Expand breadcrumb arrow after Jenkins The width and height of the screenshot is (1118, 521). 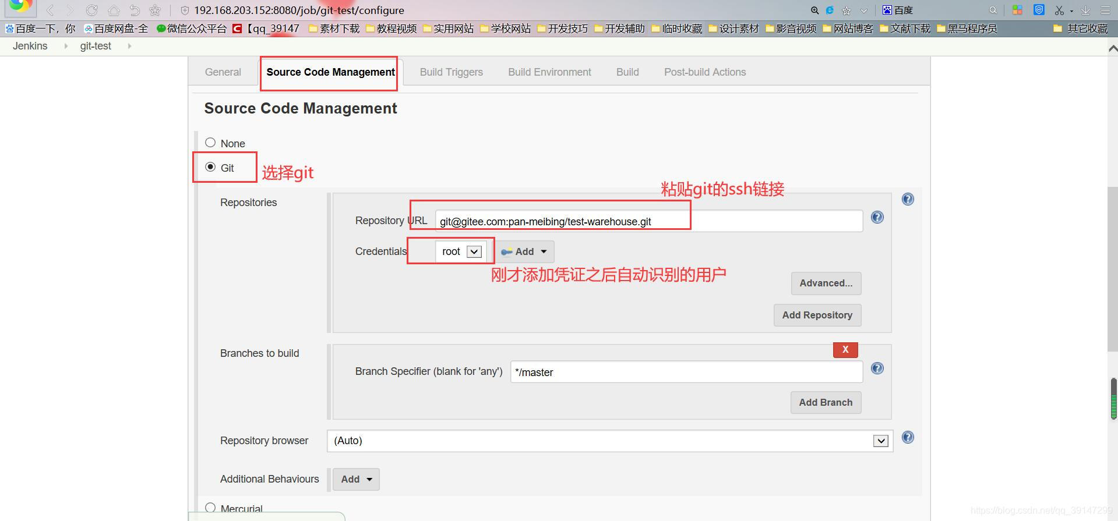coord(66,46)
